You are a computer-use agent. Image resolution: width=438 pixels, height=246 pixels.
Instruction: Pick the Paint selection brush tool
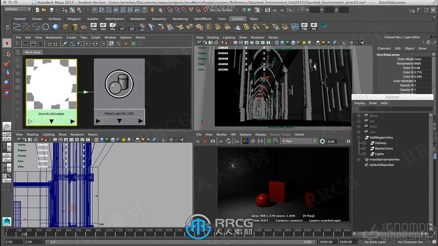click(x=7, y=64)
